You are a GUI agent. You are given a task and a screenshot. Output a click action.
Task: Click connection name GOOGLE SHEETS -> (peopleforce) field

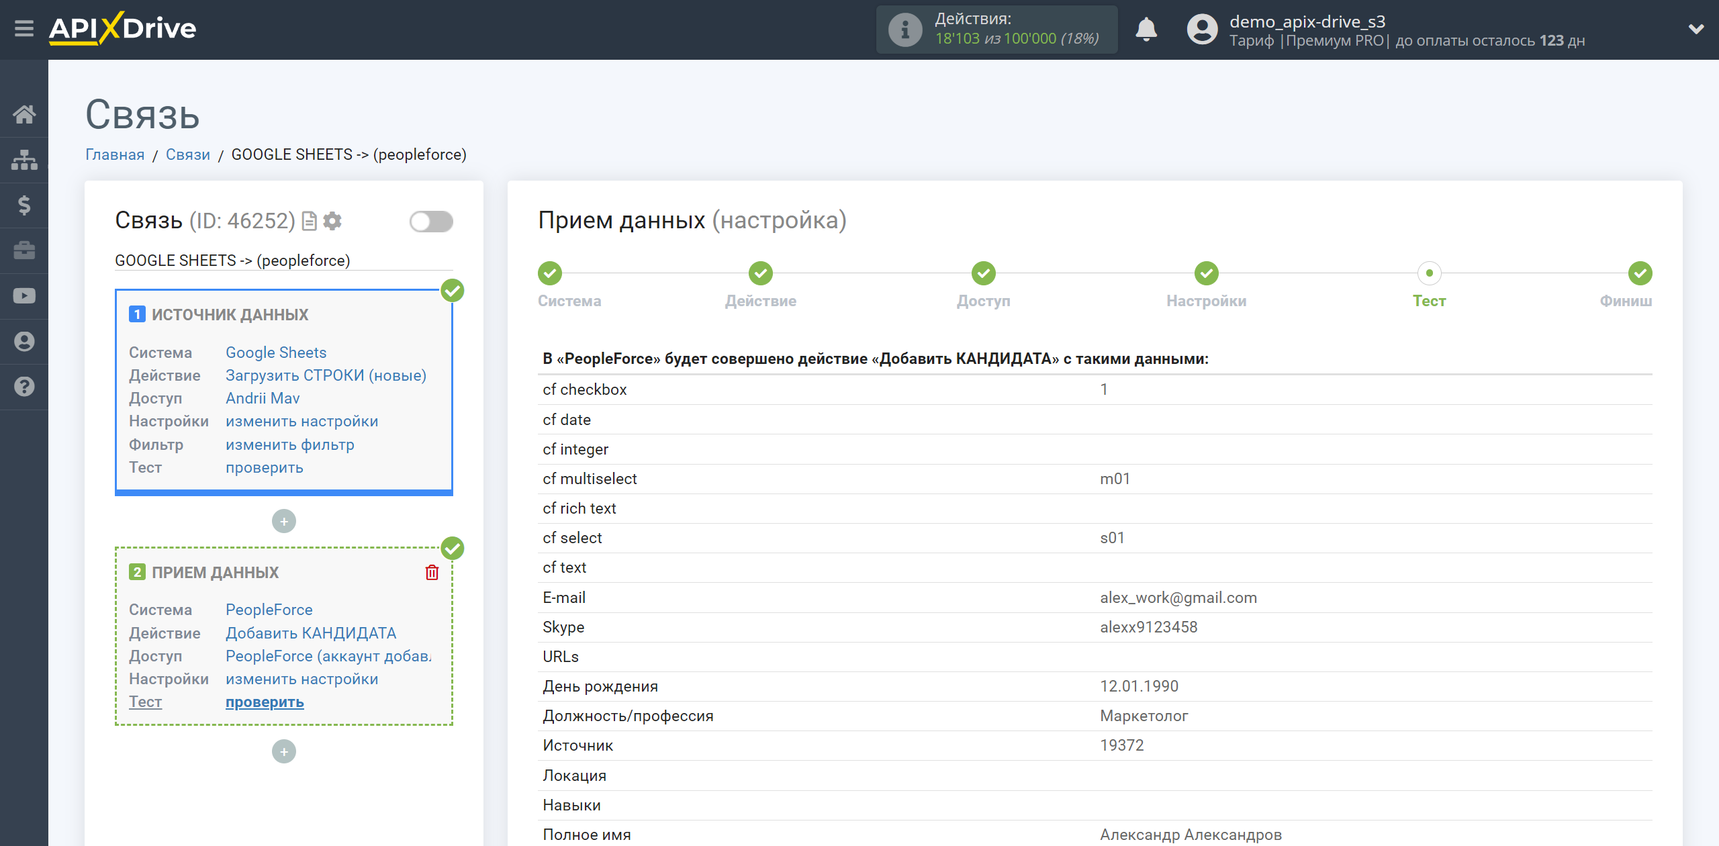click(x=284, y=261)
